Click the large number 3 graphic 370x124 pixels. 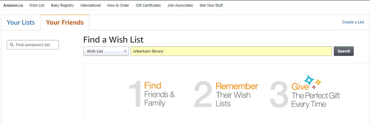tap(279, 94)
